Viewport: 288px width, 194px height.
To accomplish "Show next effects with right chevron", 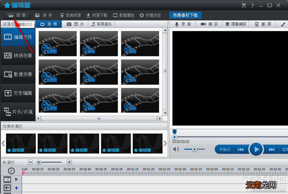I will [165, 143].
